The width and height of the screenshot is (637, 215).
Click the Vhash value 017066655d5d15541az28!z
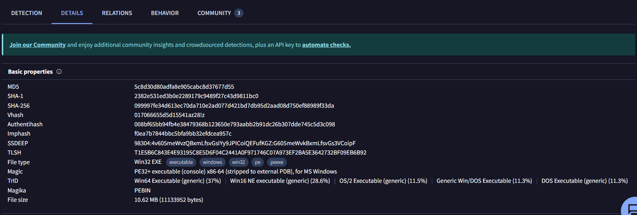click(169, 115)
